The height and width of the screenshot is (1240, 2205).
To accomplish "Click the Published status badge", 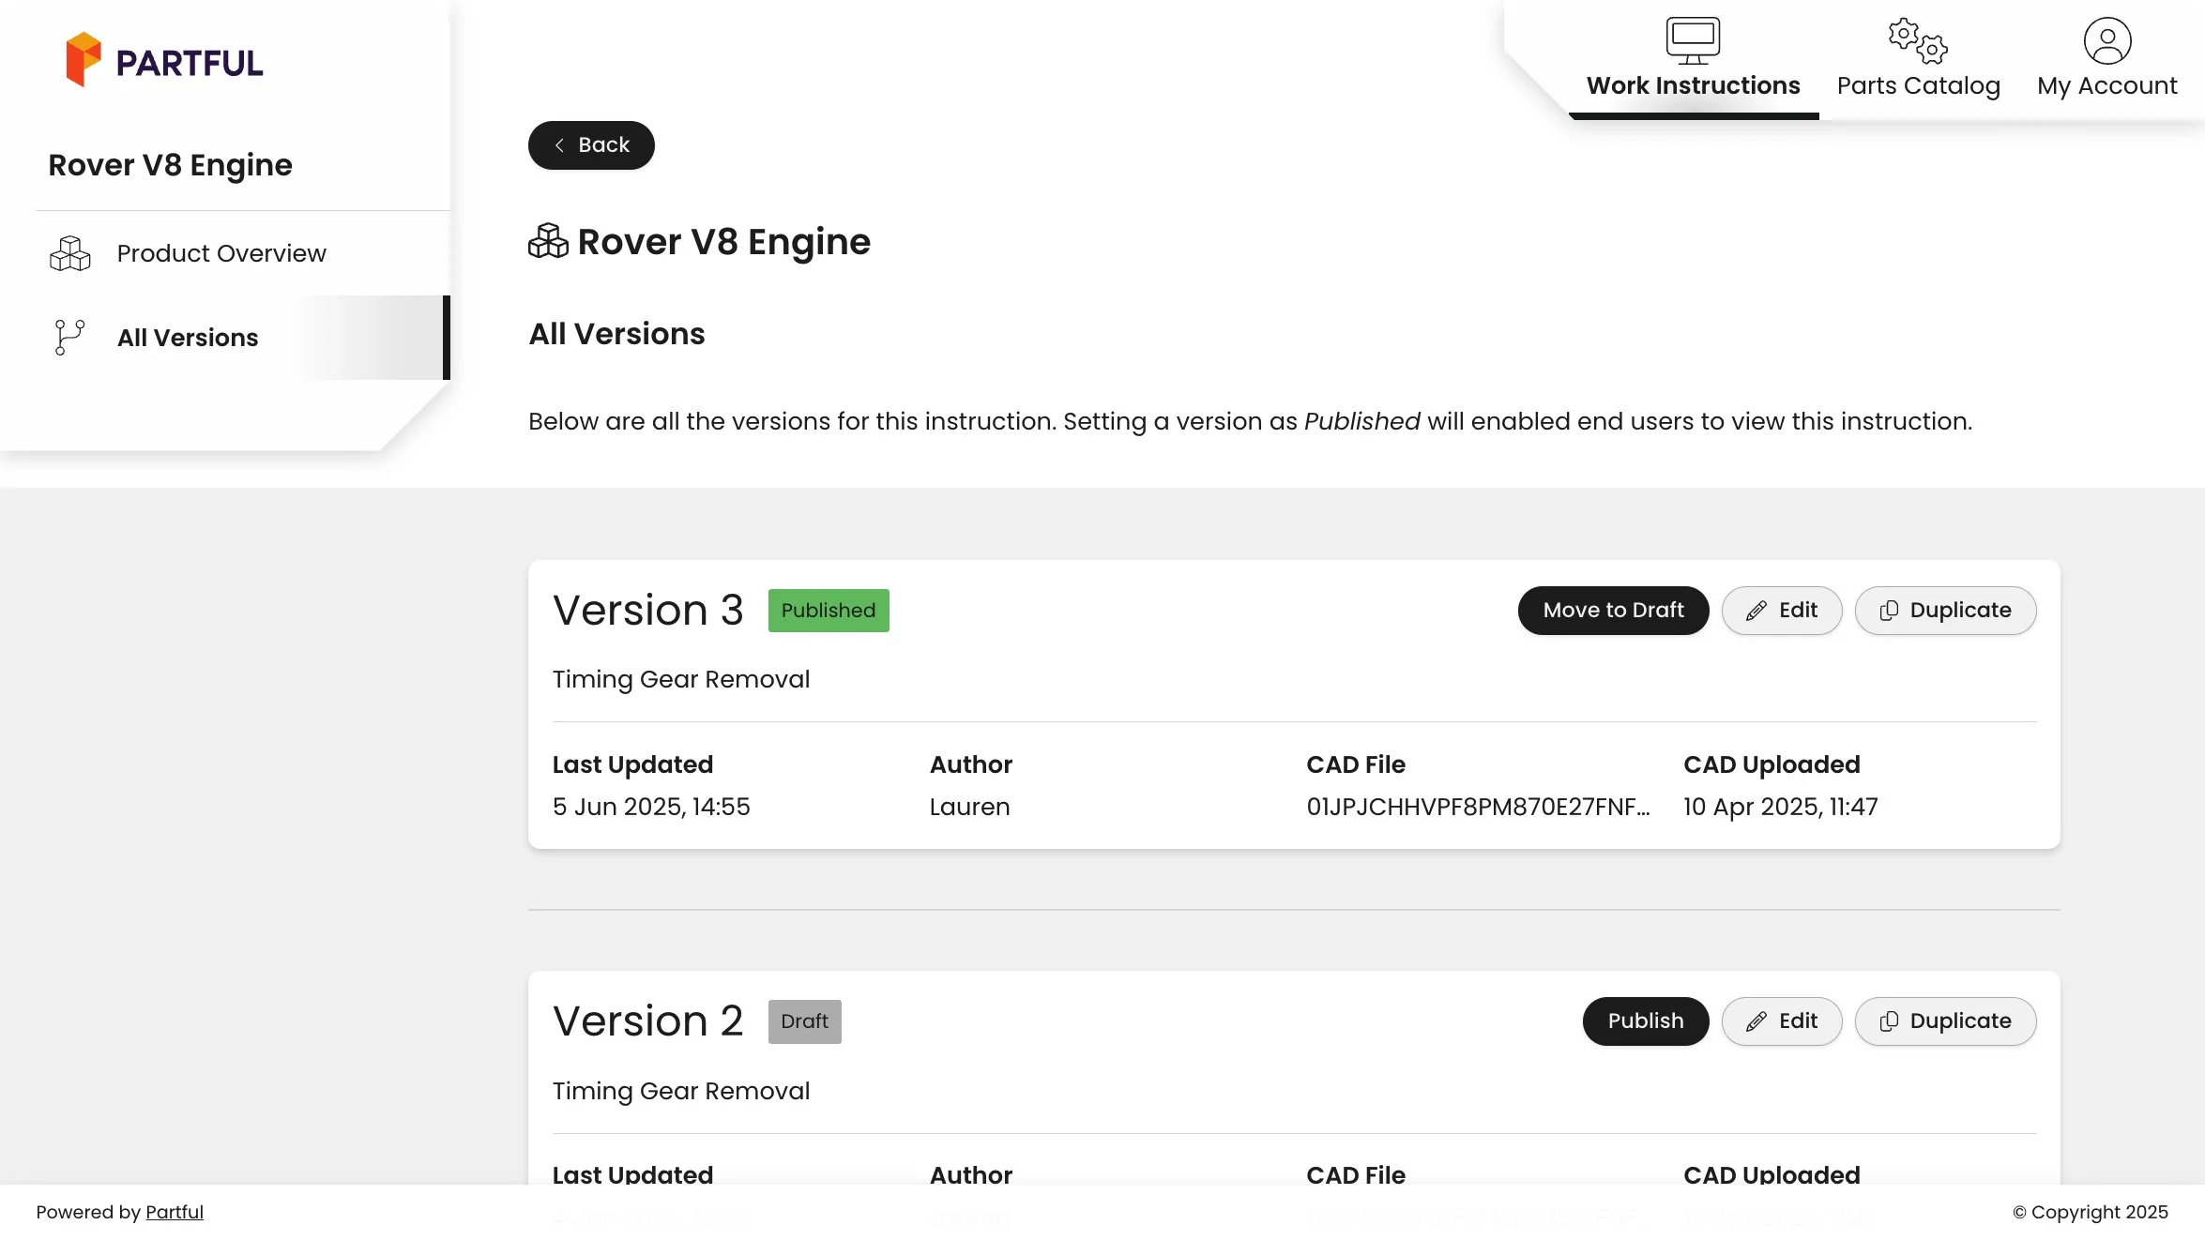I will [828, 611].
